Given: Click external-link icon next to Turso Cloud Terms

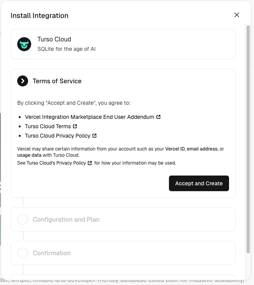Looking at the screenshot, I should pos(75,126).
